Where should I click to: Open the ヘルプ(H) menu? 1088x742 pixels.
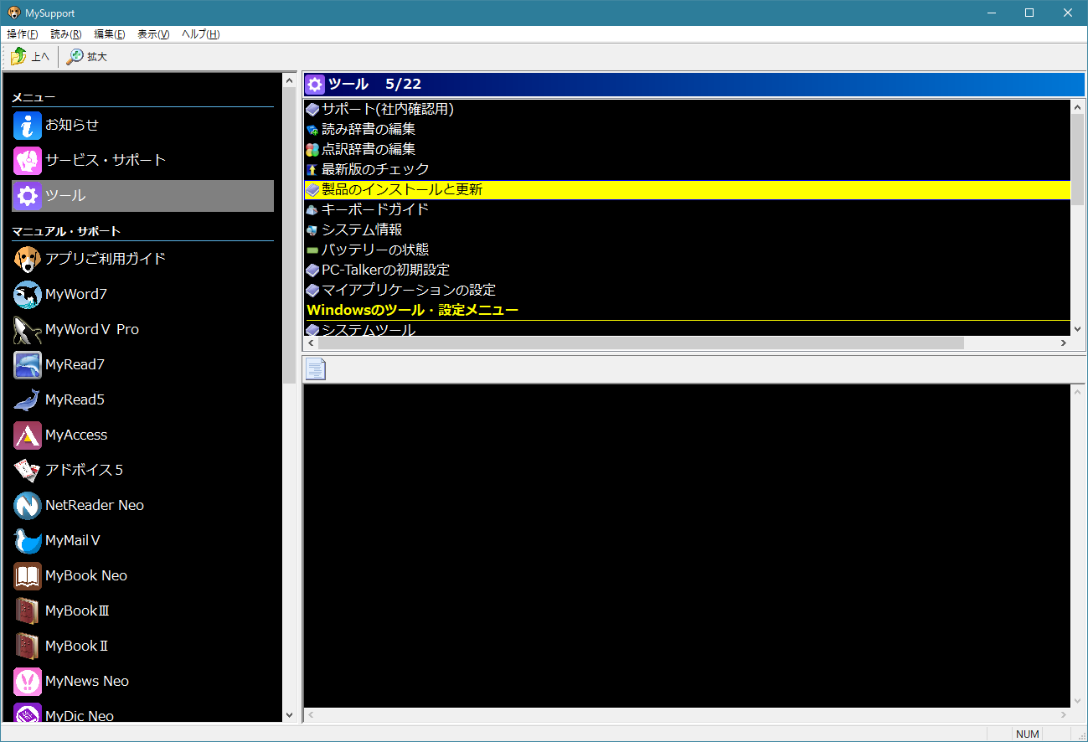(199, 33)
